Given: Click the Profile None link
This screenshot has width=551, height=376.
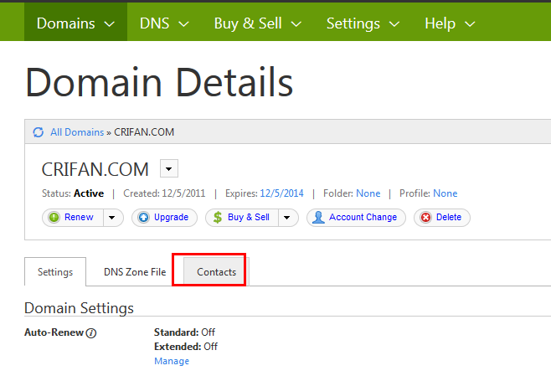Looking at the screenshot, I should [x=445, y=193].
